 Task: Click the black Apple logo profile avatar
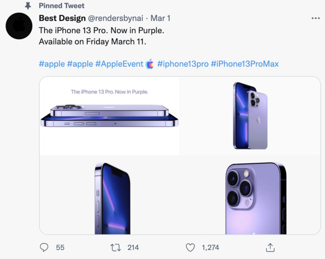pos(19,26)
